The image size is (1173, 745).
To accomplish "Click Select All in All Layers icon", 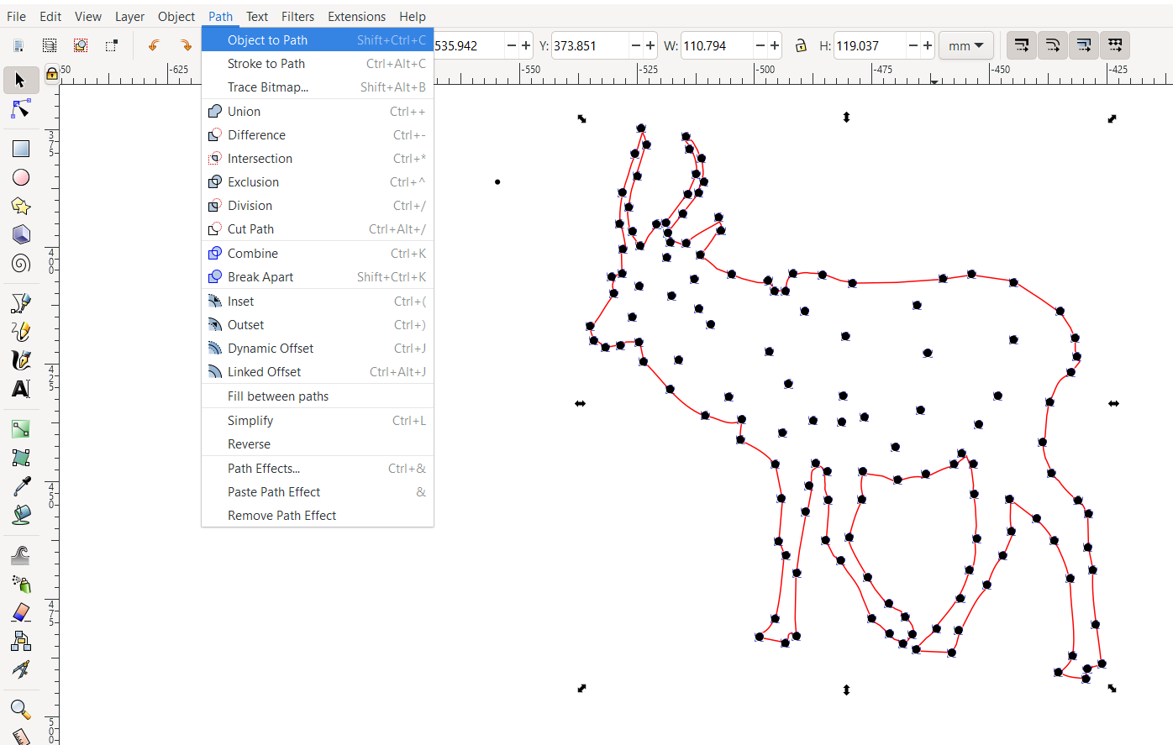I will [x=50, y=45].
